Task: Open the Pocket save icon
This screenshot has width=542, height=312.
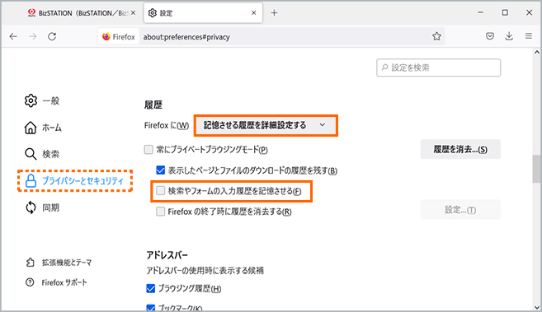Action: [x=490, y=36]
